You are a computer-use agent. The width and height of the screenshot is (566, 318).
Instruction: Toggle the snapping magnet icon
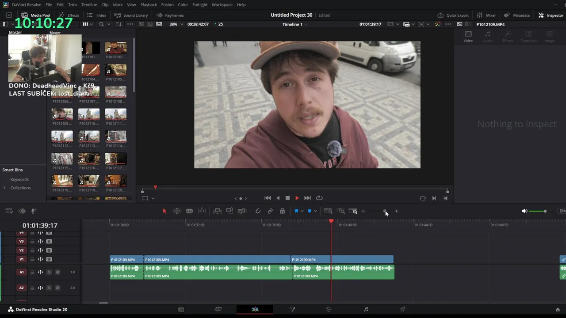coord(258,211)
